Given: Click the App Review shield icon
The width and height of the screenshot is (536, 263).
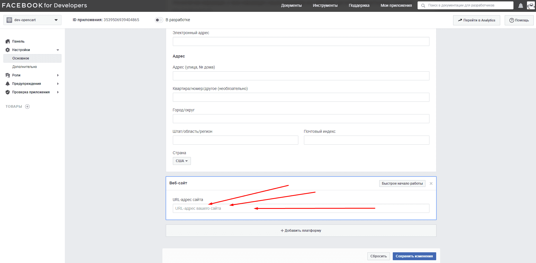Looking at the screenshot, I should tap(8, 92).
